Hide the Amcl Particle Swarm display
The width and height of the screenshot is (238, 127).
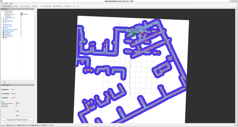(x=21, y=29)
